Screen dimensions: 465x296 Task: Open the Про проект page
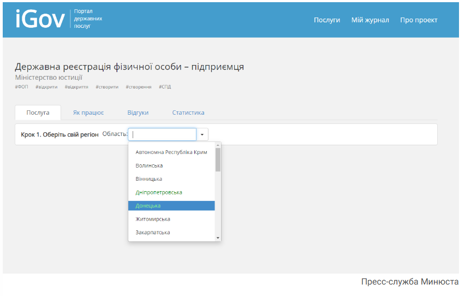click(x=419, y=20)
